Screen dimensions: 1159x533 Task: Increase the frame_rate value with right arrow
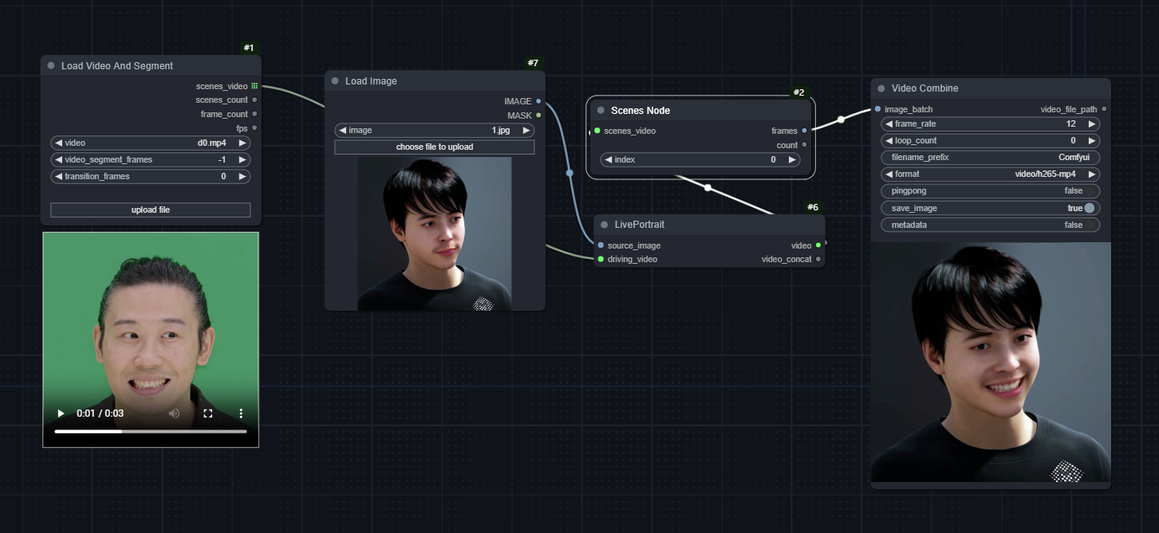click(x=1092, y=124)
